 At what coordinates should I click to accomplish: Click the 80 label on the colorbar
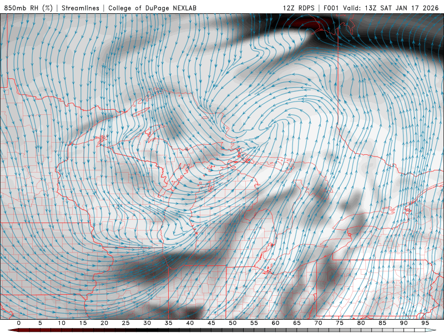[x=361, y=323]
